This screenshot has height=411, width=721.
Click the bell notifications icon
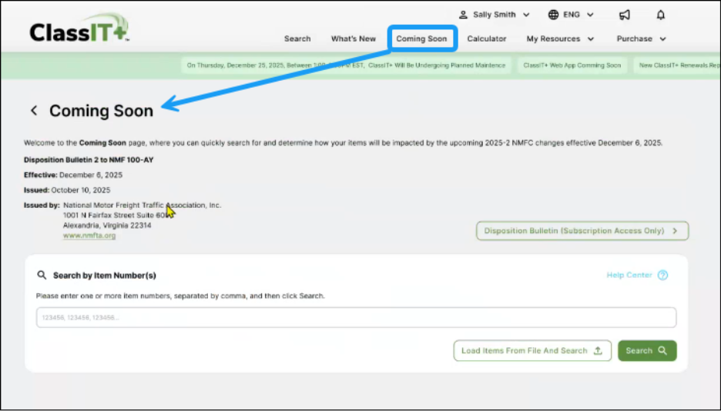pos(660,15)
